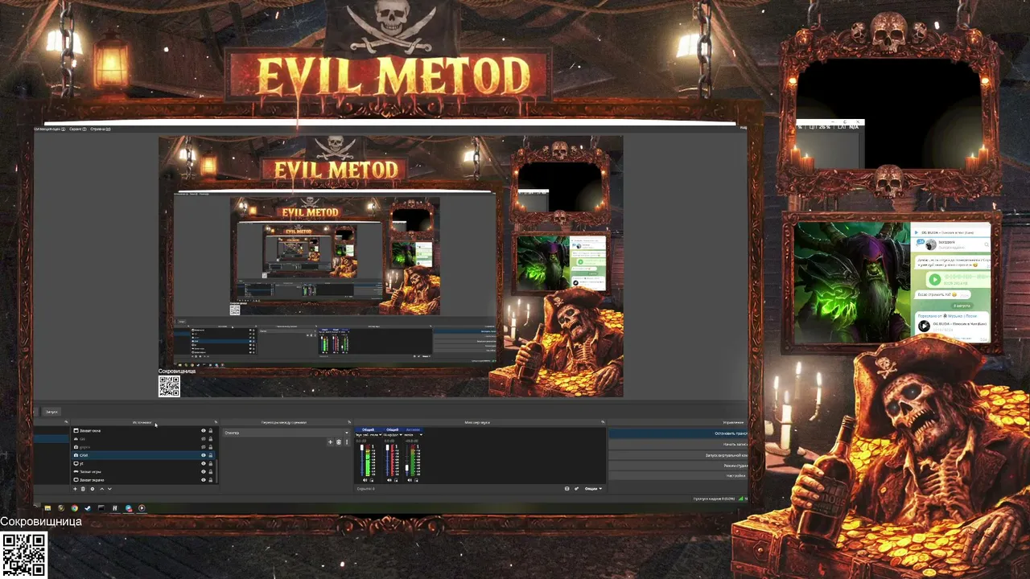Open Steam from the taskbar
Viewport: 1030px width, 579px height.
click(x=88, y=508)
